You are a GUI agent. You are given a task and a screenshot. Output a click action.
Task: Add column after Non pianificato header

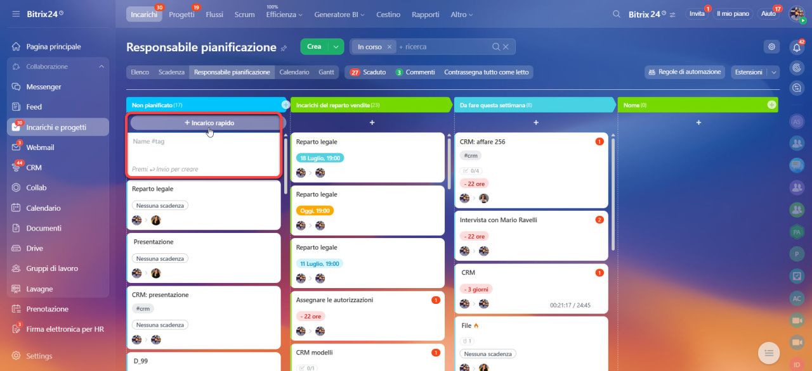(x=285, y=104)
